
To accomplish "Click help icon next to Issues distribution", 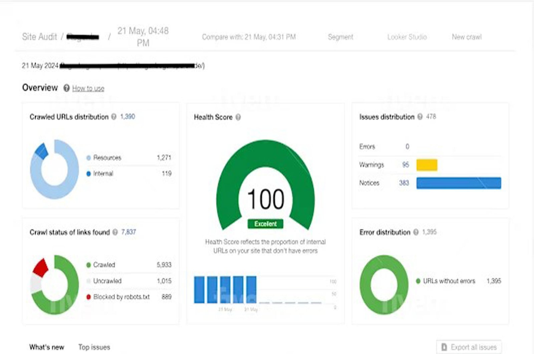I will click(x=420, y=117).
